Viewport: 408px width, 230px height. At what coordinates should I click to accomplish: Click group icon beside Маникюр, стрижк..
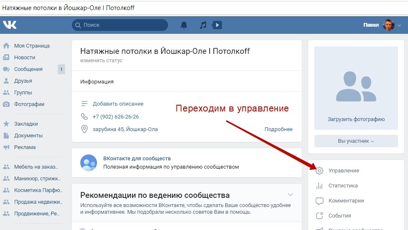coord(6,179)
